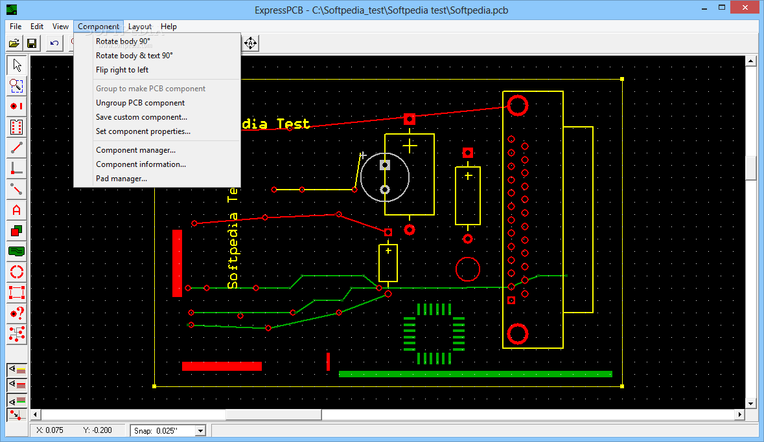This screenshot has height=442, width=764.
Task: Open the Snap grid size dropdown
Action: pos(200,431)
